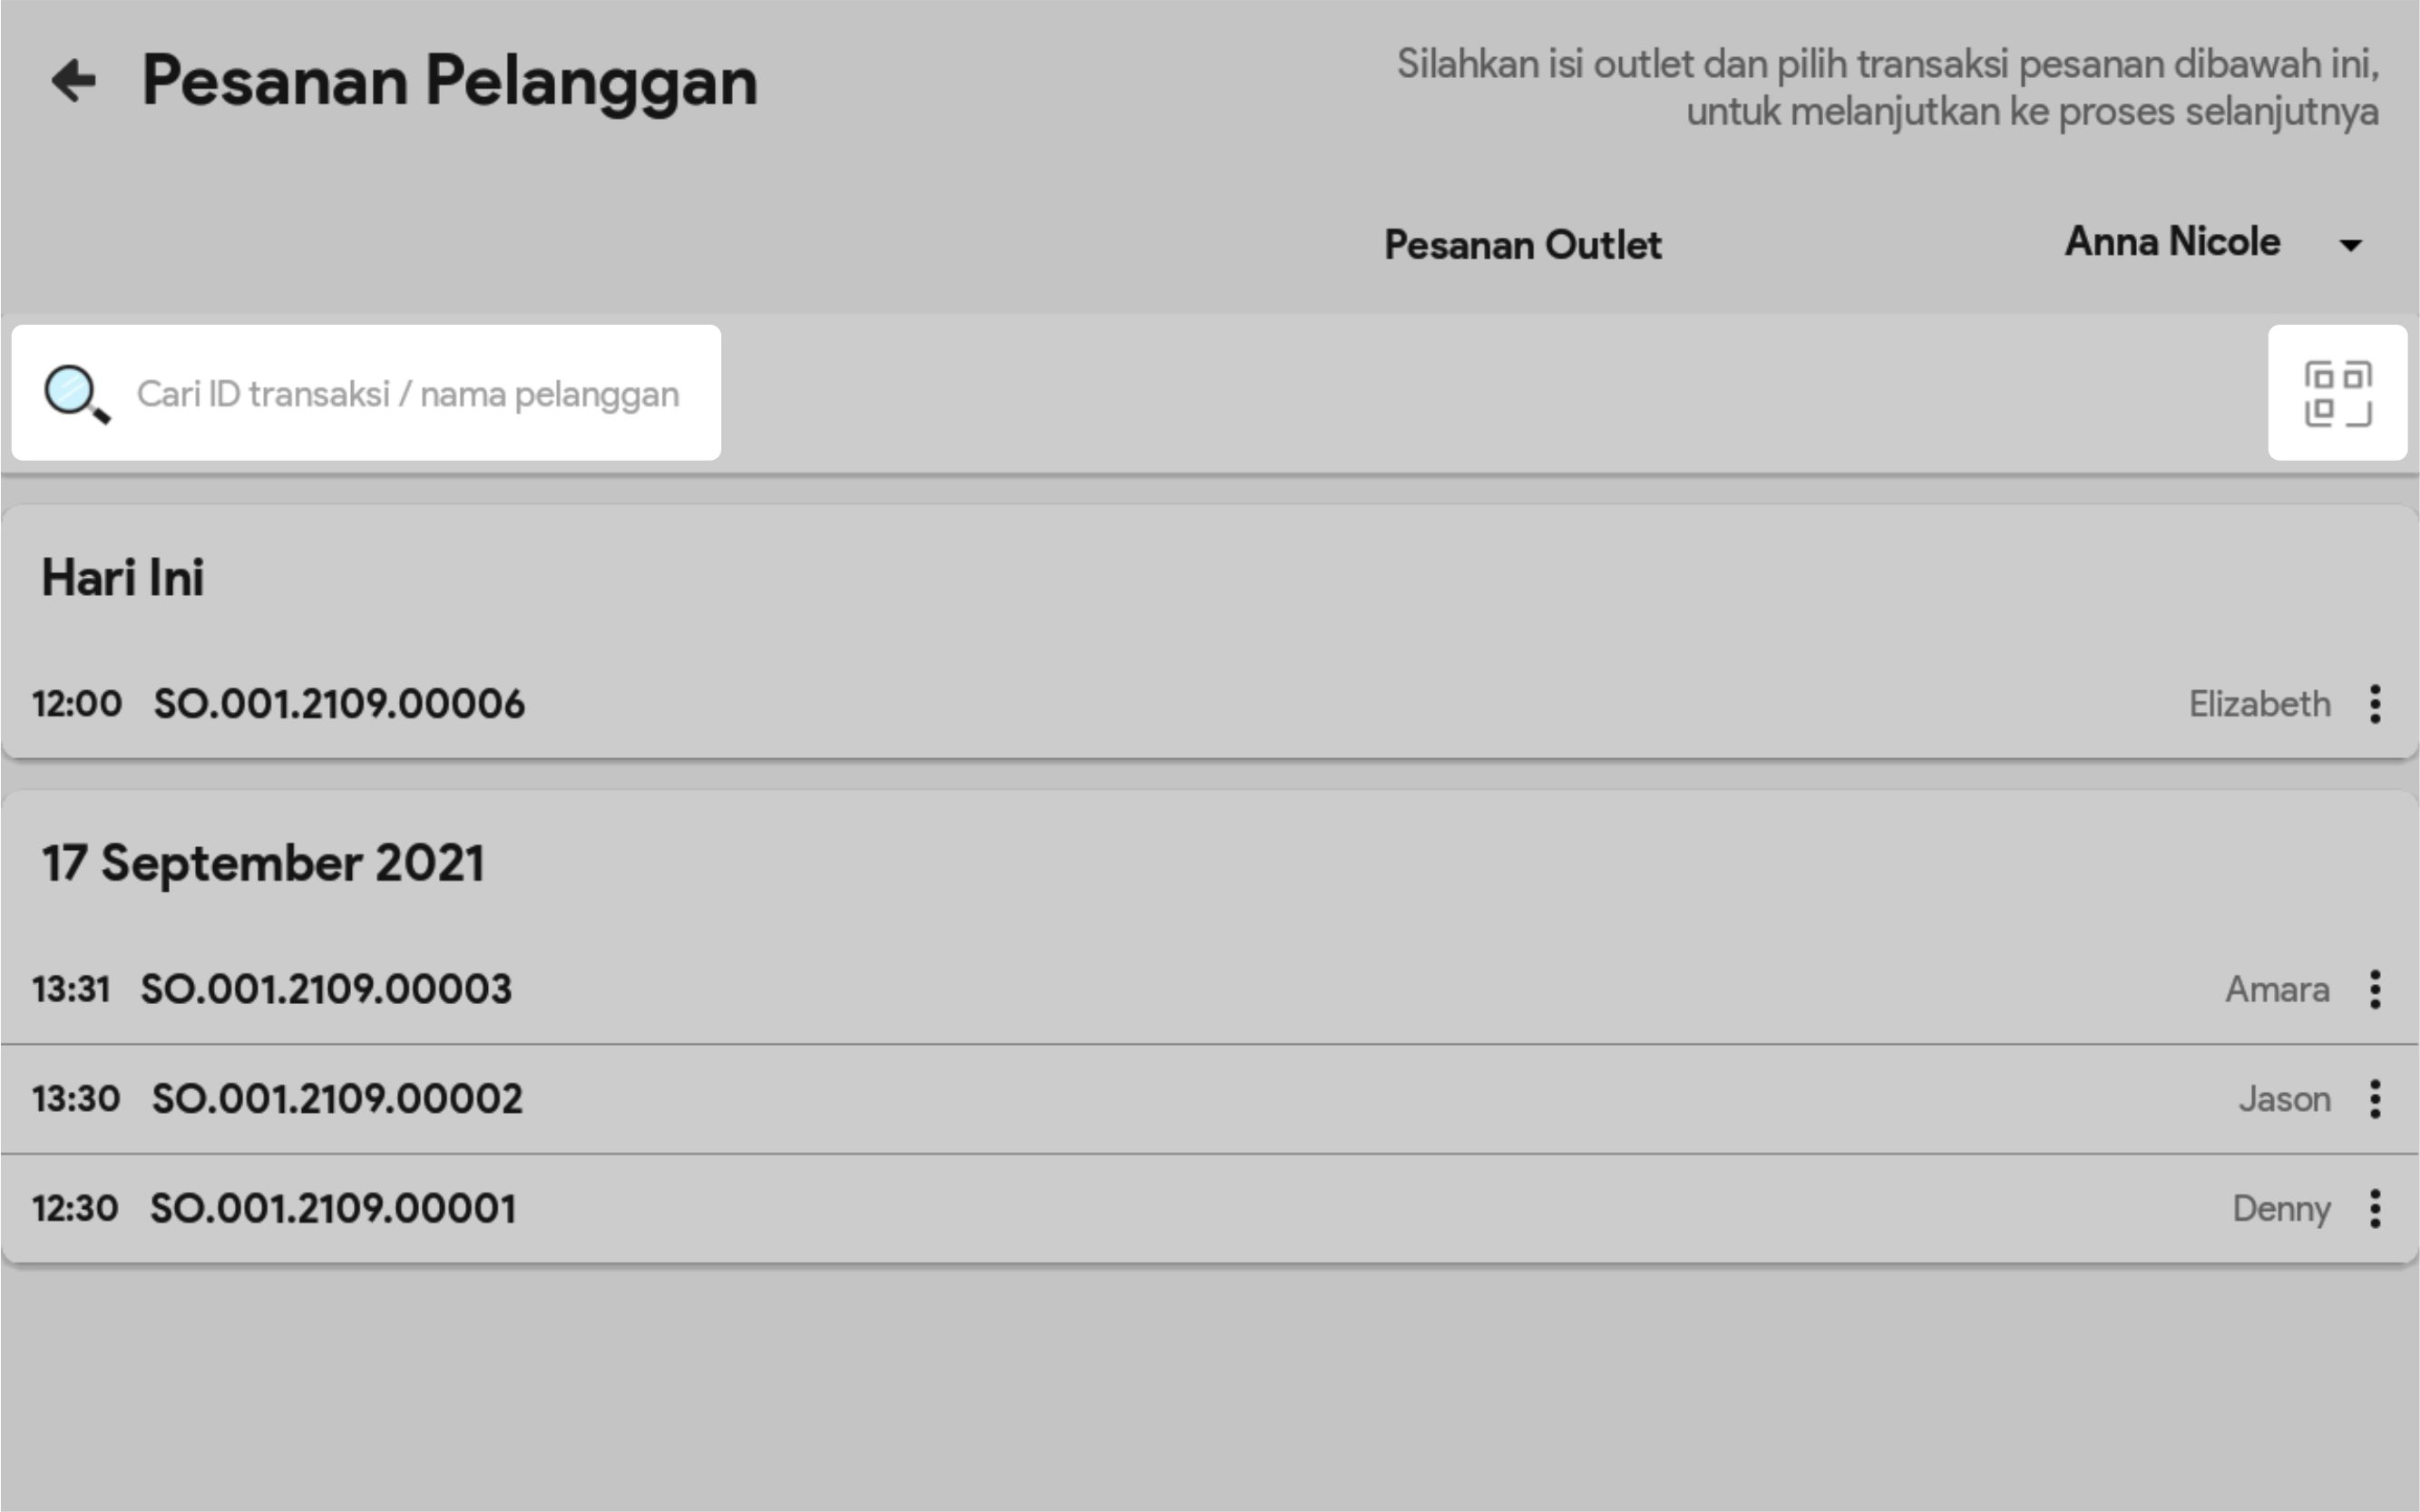This screenshot has width=2420, height=1512.
Task: Open three-dot menu for Denny's order
Action: [2375, 1209]
